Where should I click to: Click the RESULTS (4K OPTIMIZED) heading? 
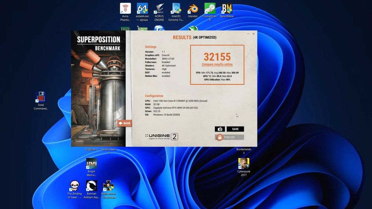click(195, 38)
